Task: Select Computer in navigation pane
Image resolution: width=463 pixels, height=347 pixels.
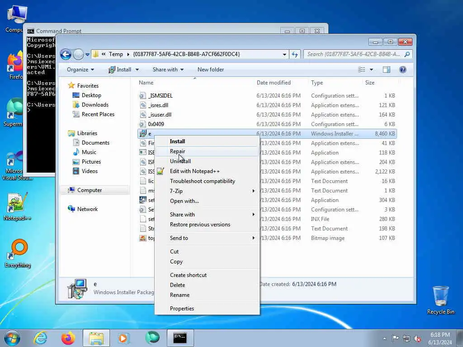Action: [89, 190]
